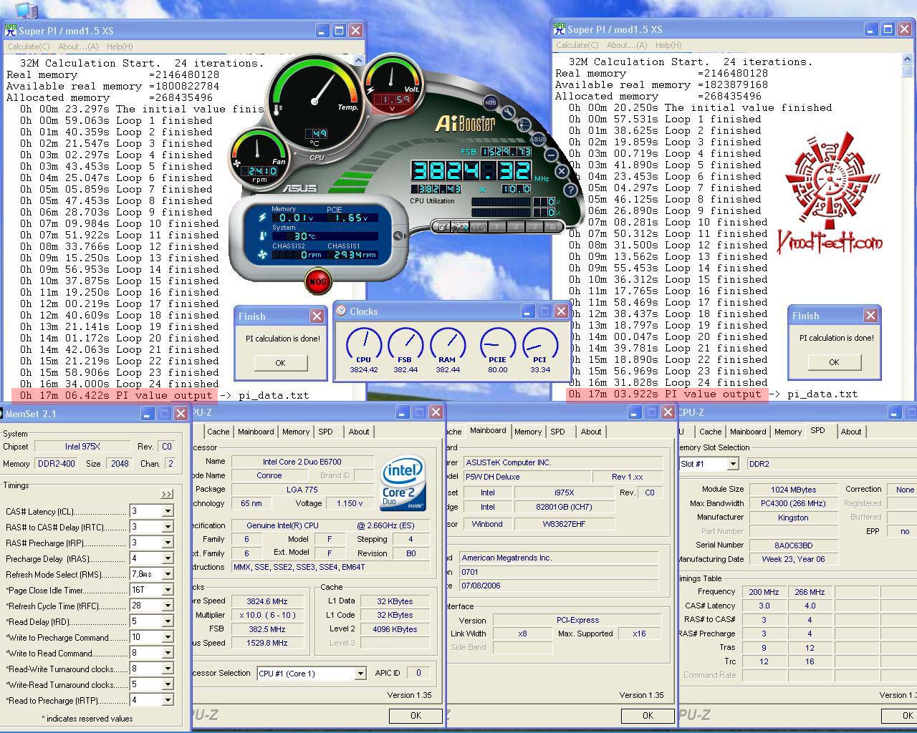Click the RAM gauge in Clocks window
This screenshot has width=917, height=733.
[x=447, y=344]
